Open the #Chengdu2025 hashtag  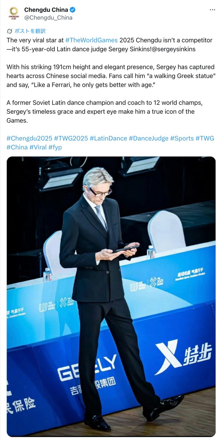[29, 138]
